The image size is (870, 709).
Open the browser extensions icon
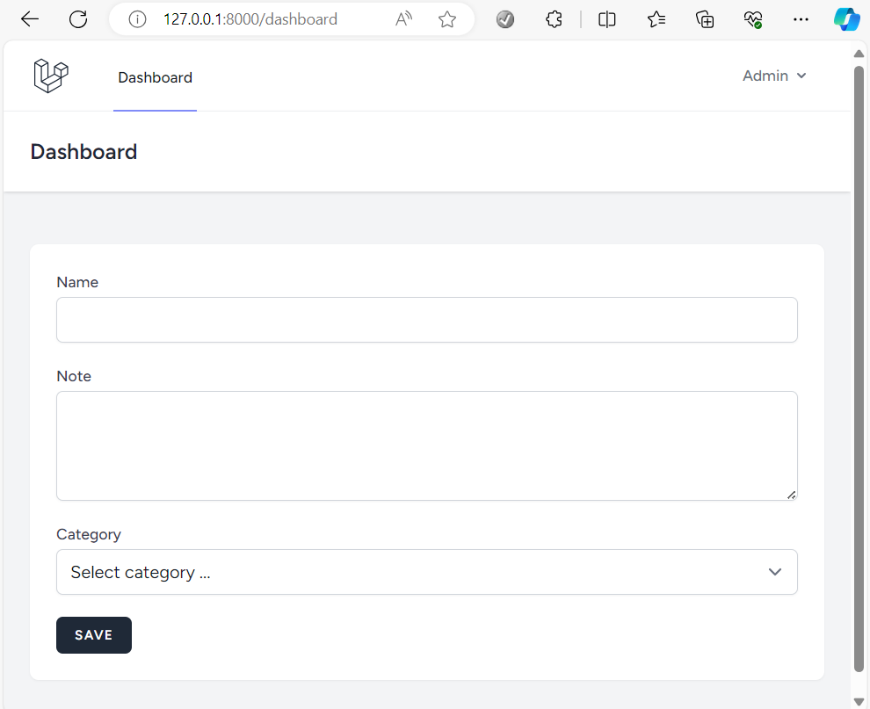pyautogui.click(x=554, y=18)
